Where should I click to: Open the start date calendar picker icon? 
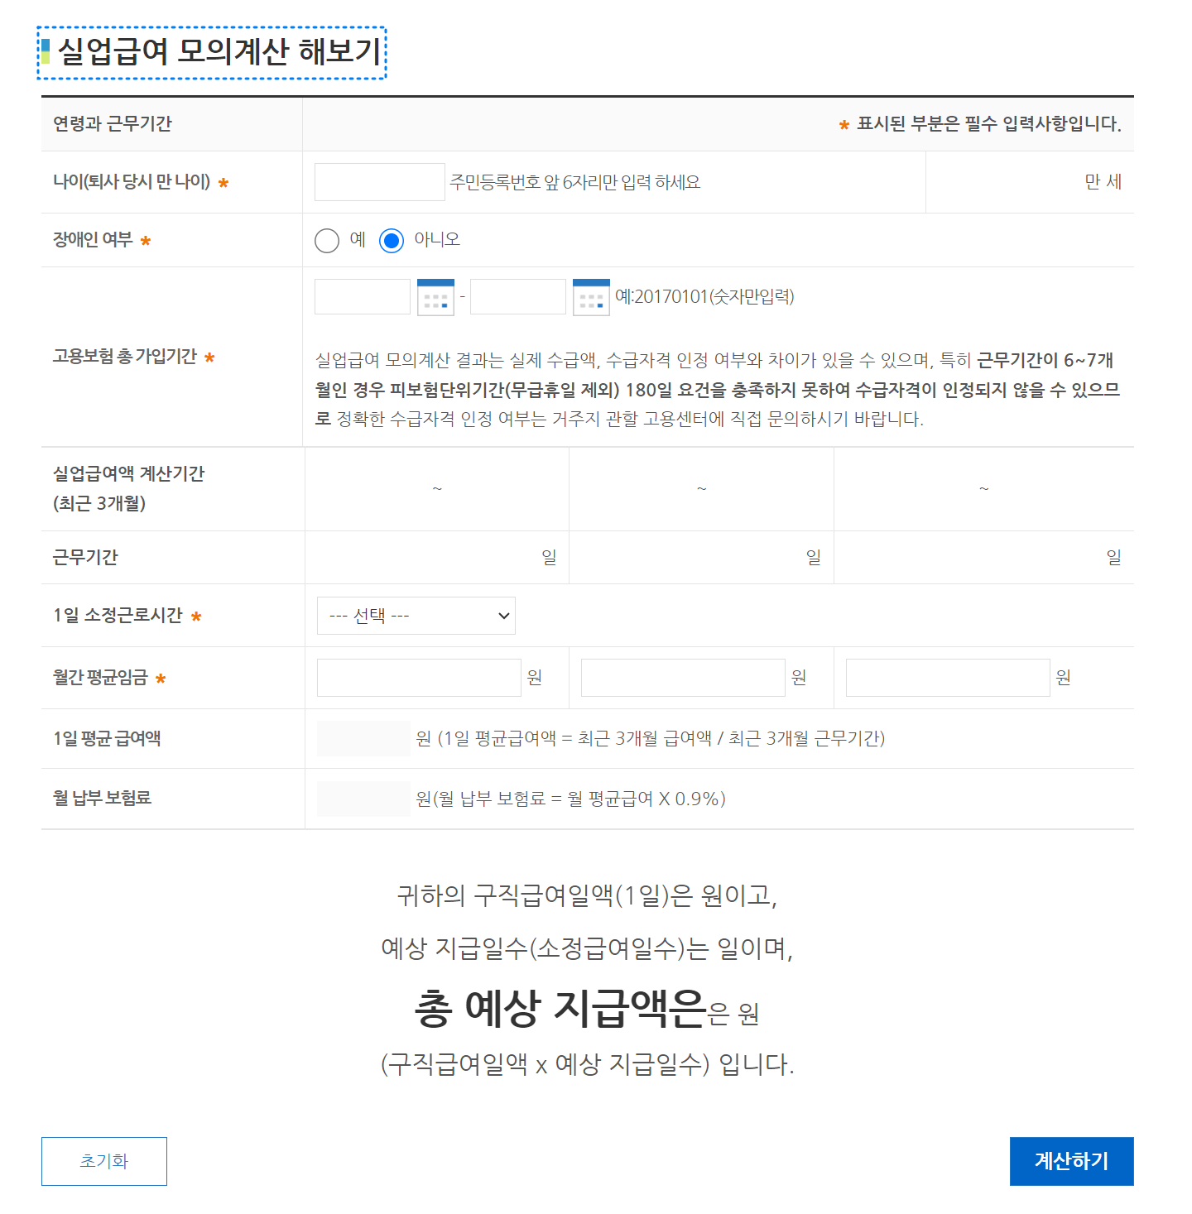coord(436,296)
